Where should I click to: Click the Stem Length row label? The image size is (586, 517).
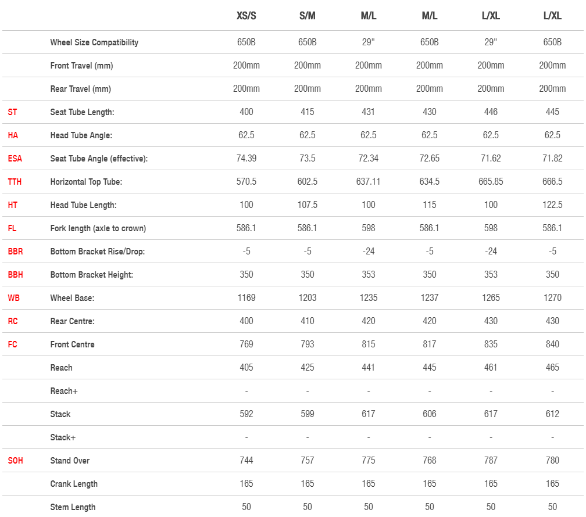[x=73, y=507]
